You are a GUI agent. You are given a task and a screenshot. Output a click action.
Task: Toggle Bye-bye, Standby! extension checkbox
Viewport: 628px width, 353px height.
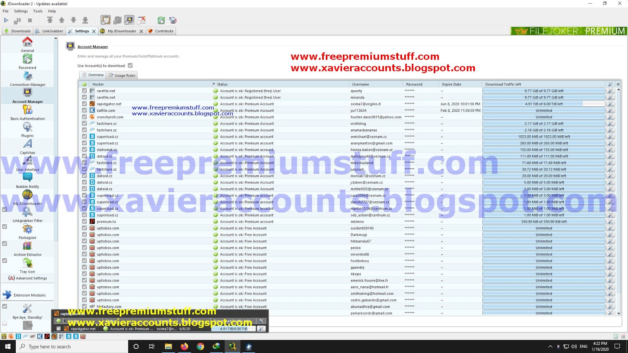pos(5,306)
